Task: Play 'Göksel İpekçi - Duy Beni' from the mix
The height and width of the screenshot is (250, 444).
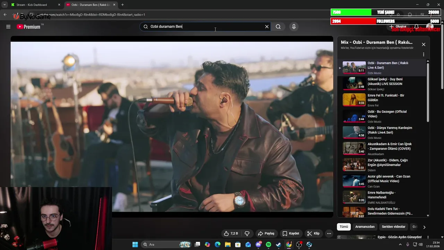Action: tap(382, 84)
